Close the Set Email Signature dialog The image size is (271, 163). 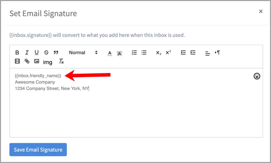pos(261,11)
